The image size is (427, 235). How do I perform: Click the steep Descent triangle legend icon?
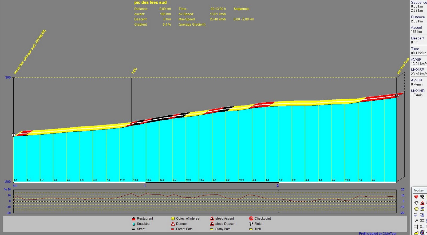click(x=212, y=224)
